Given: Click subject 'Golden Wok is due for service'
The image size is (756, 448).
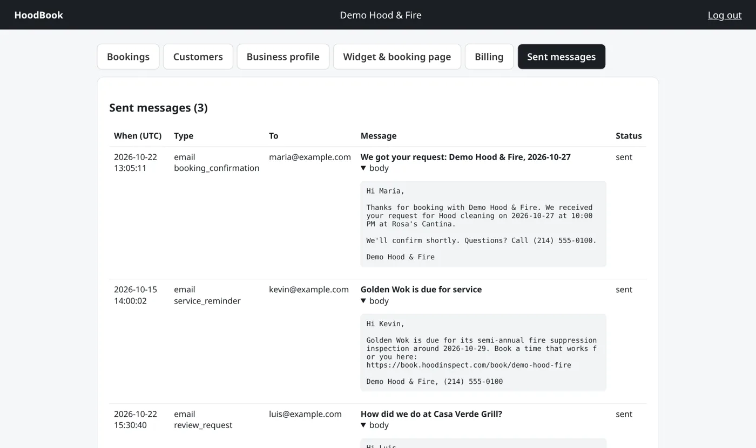Looking at the screenshot, I should point(421,290).
